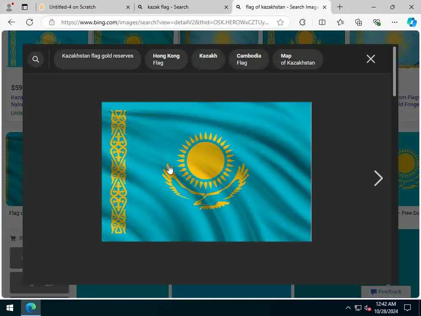
Task: Open the Collections icon
Action: pos(359,22)
